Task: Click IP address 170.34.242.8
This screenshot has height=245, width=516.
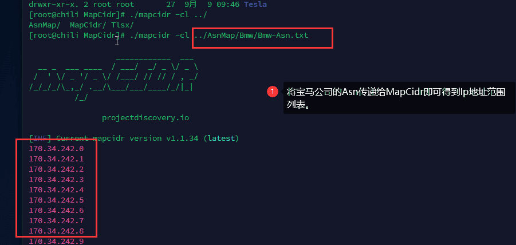Action: pyautogui.click(x=56, y=231)
